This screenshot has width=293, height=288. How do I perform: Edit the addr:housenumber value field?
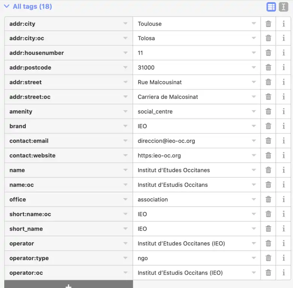pyautogui.click(x=191, y=53)
